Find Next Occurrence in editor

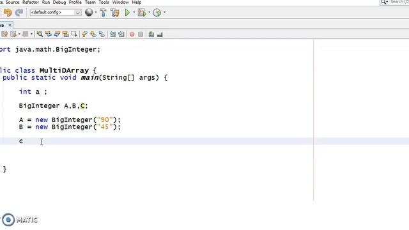coord(57,34)
